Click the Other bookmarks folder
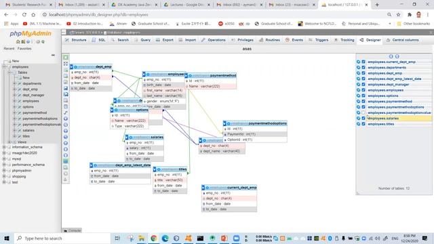The width and height of the screenshot is (434, 244). [414, 24]
